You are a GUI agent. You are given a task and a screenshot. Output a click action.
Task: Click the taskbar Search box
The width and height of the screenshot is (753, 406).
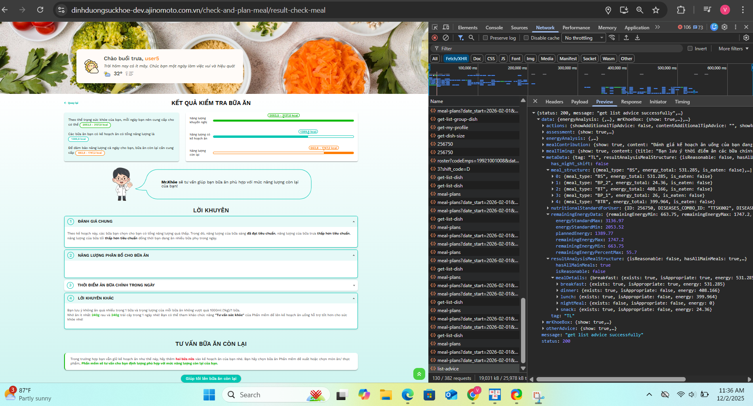click(276, 395)
